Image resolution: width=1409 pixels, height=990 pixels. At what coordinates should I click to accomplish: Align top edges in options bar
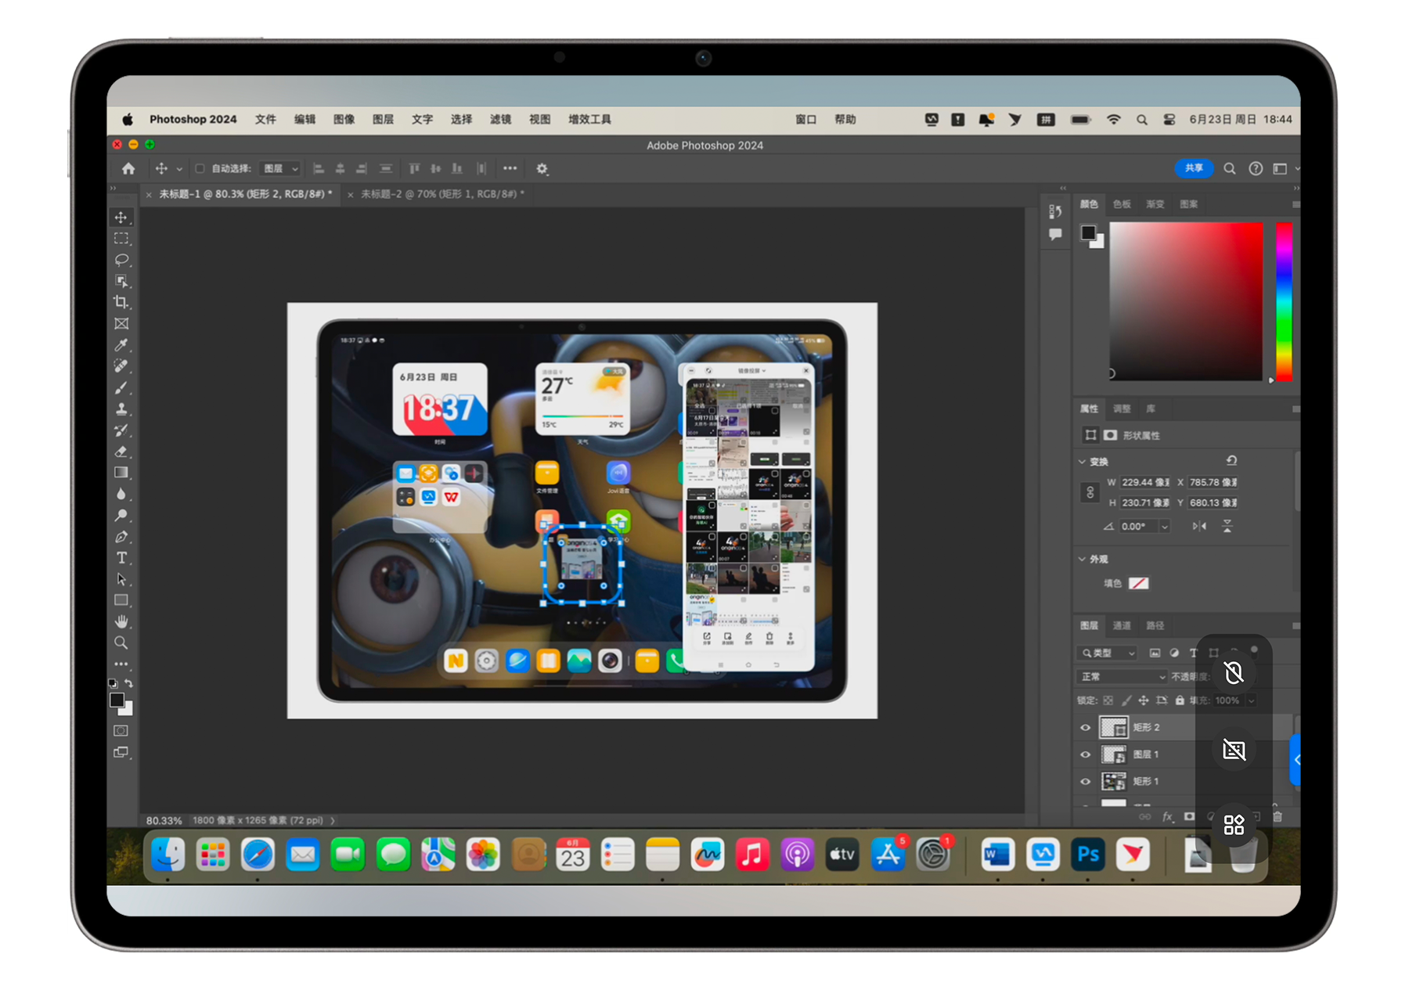(414, 168)
